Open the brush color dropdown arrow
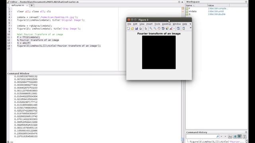255x143 pixels. pos(174,29)
